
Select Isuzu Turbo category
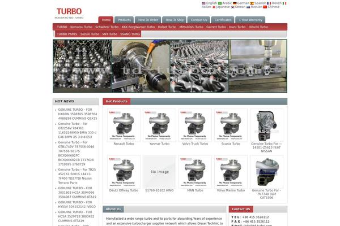[237, 27]
